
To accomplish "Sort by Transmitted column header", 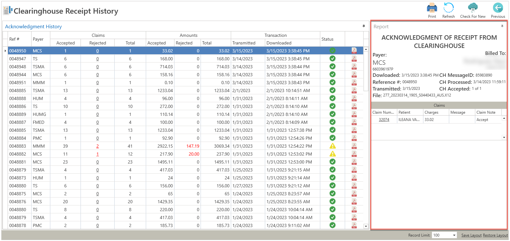I will [x=248, y=43].
